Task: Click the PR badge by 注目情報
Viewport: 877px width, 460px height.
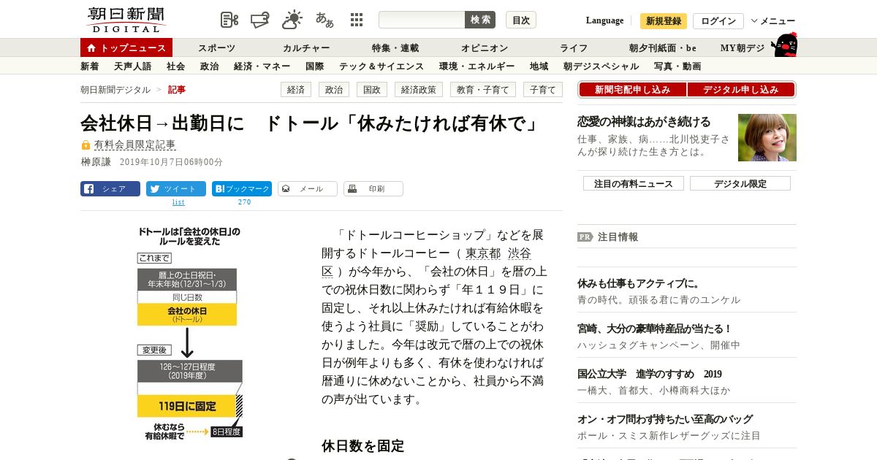Action: [x=585, y=237]
